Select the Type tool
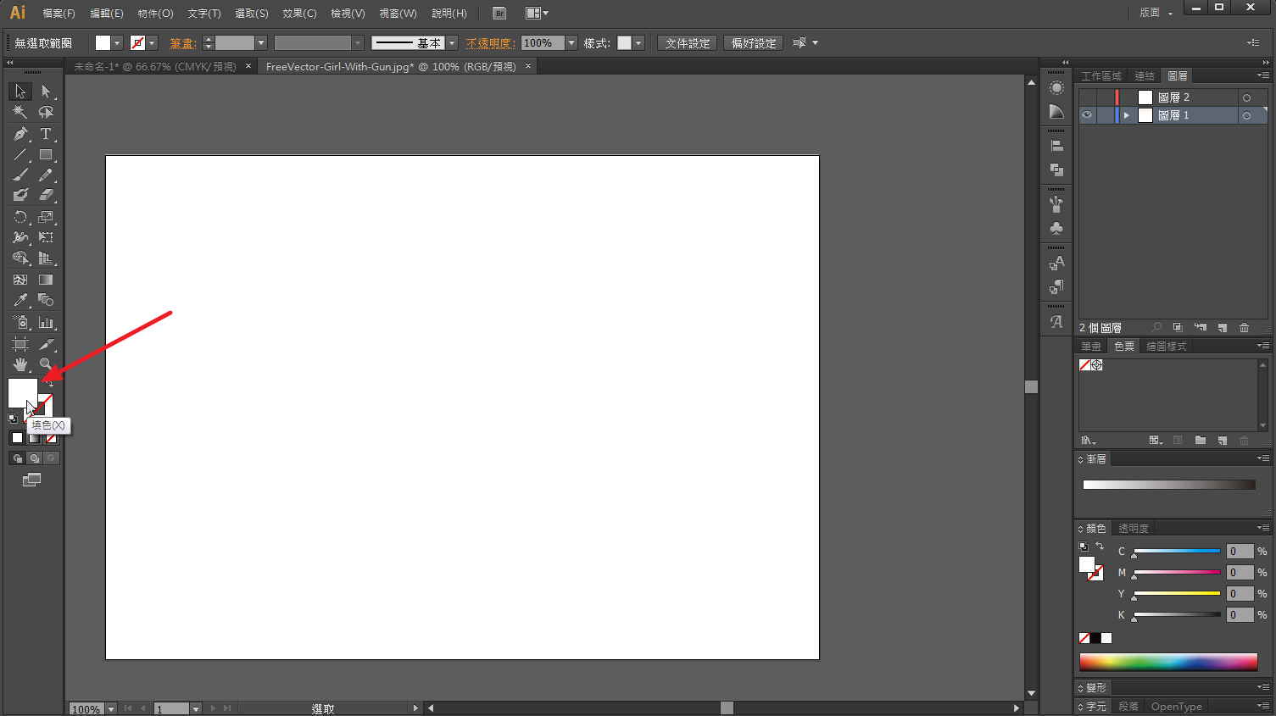Screen dimensions: 1276x716 click(46, 134)
